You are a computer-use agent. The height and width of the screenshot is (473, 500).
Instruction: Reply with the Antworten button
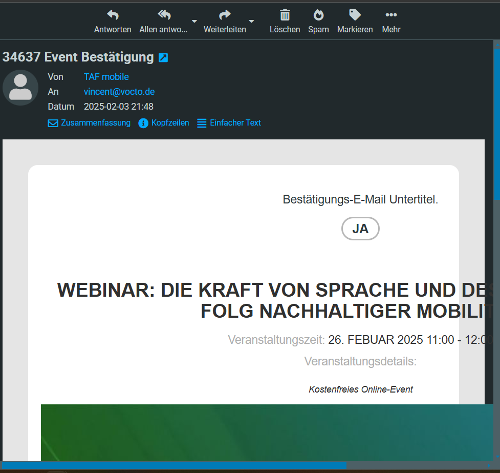pos(113,22)
